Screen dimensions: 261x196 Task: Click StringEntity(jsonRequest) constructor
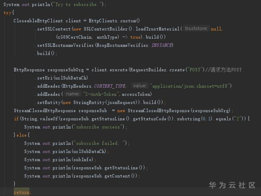106,102
